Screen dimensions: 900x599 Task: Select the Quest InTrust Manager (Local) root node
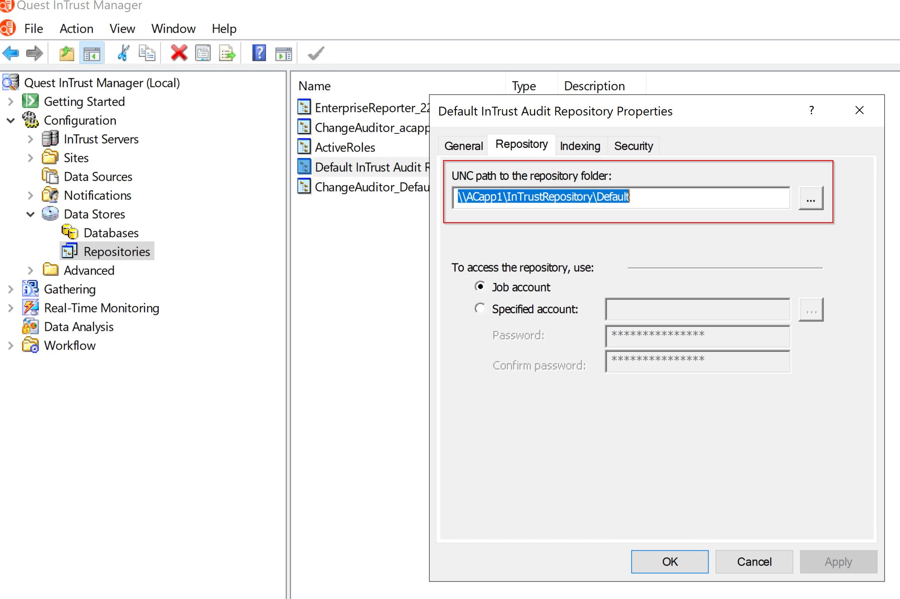pyautogui.click(x=102, y=83)
